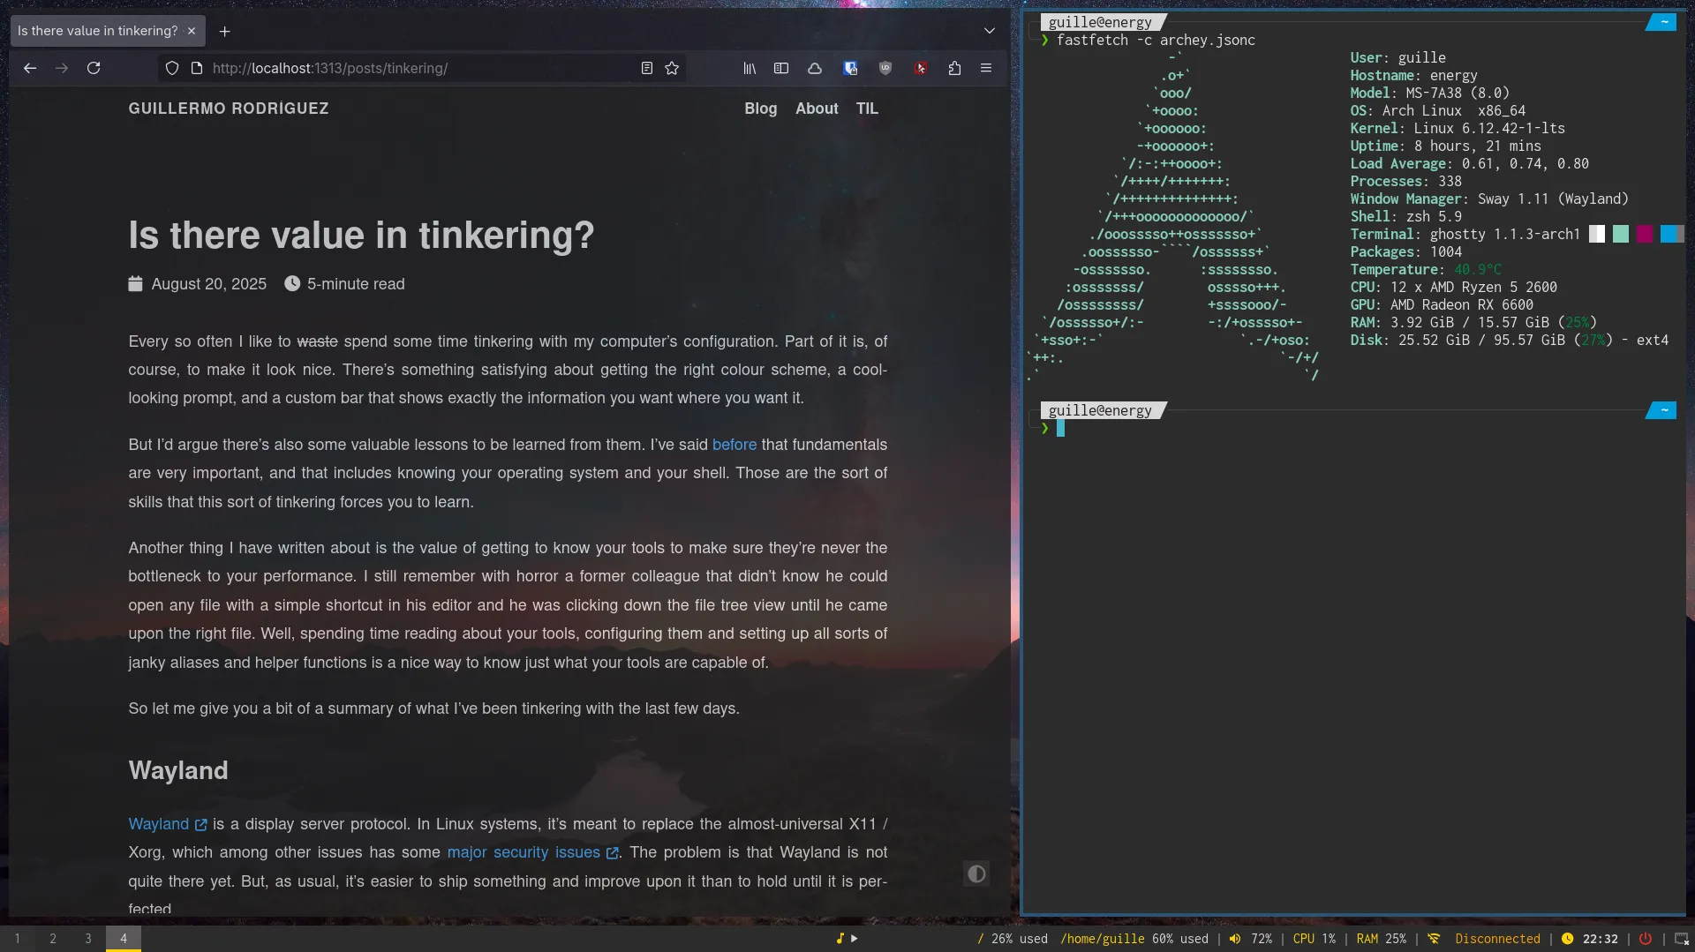Open the Blog navigation link
The image size is (1695, 952).
click(761, 109)
